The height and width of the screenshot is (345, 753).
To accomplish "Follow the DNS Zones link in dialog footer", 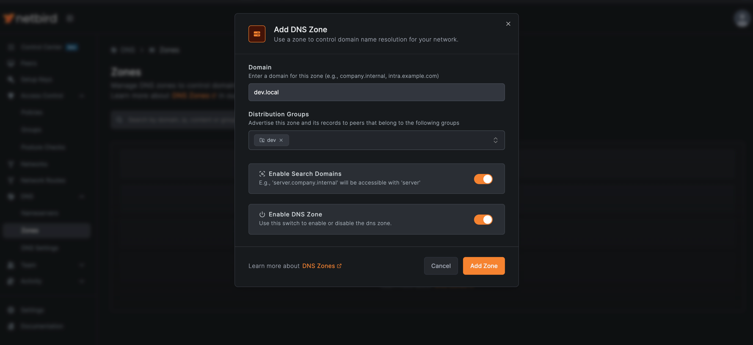I will coord(319,266).
